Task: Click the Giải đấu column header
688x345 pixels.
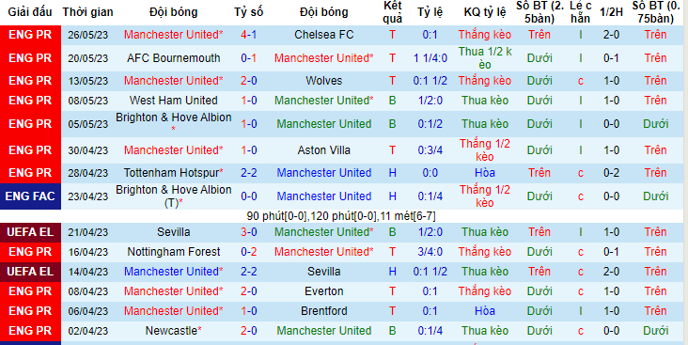Action: (30, 12)
